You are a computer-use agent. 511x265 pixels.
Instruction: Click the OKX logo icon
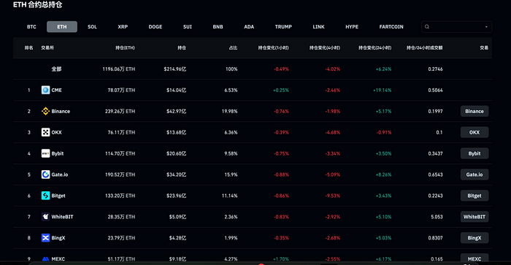tap(45, 132)
